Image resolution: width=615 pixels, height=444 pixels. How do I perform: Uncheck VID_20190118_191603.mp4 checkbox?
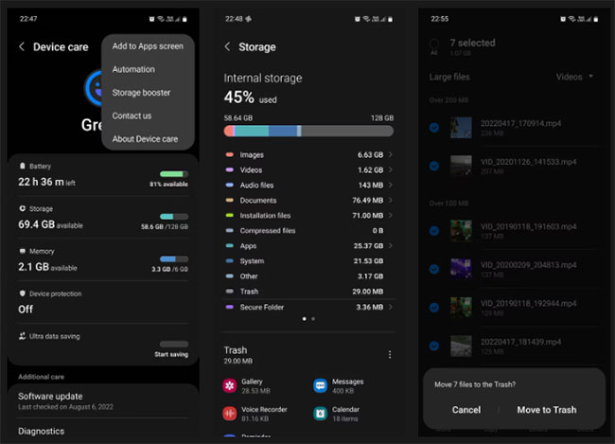point(434,231)
